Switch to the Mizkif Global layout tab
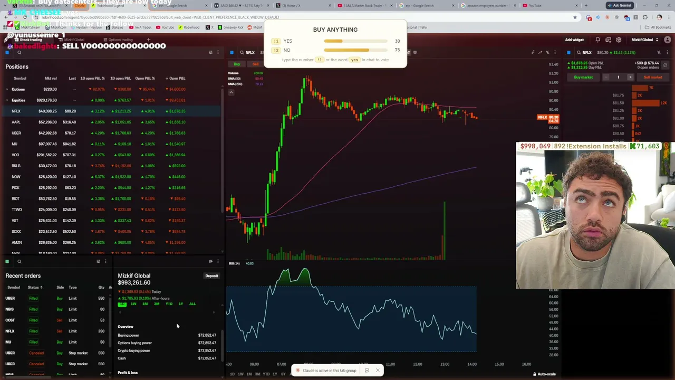 (x=72, y=40)
